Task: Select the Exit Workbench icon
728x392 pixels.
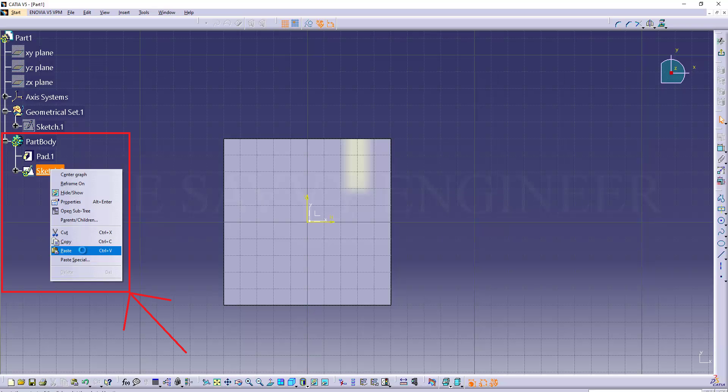Action: coord(721,53)
